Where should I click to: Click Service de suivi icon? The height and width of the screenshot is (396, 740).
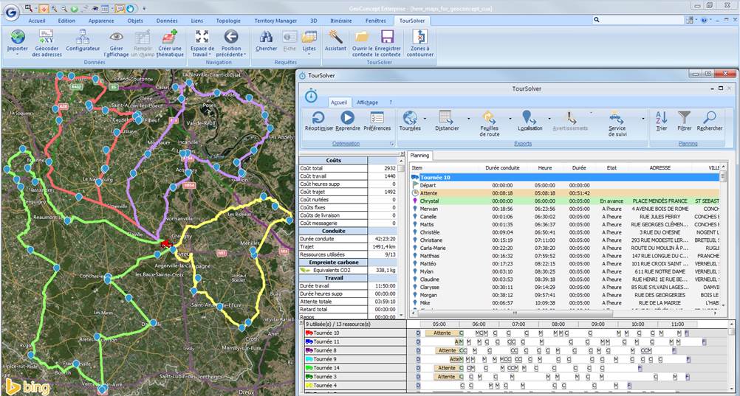click(x=617, y=117)
